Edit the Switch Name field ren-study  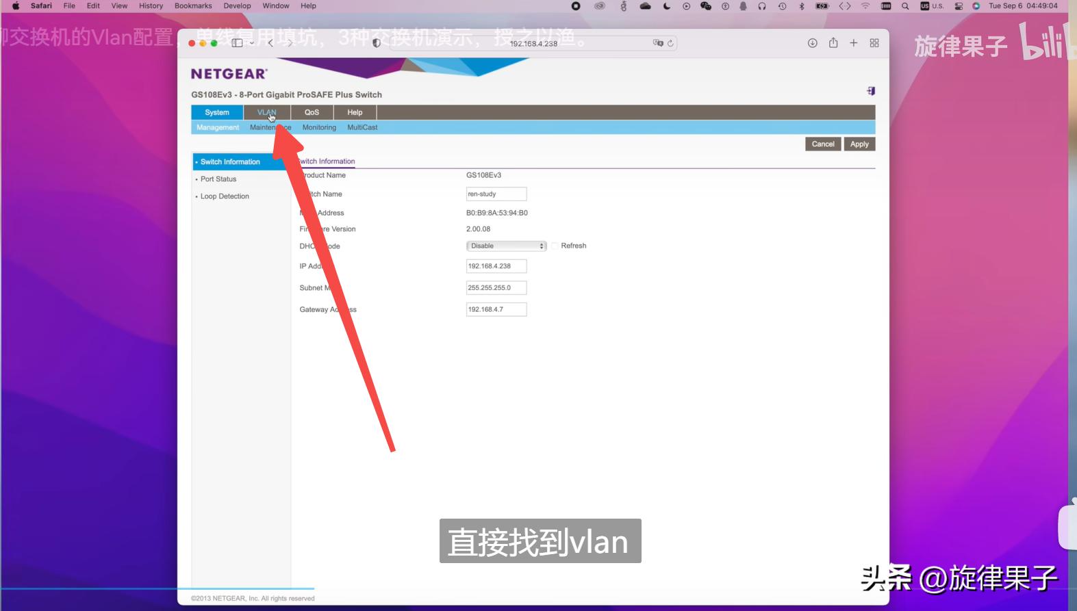click(496, 194)
